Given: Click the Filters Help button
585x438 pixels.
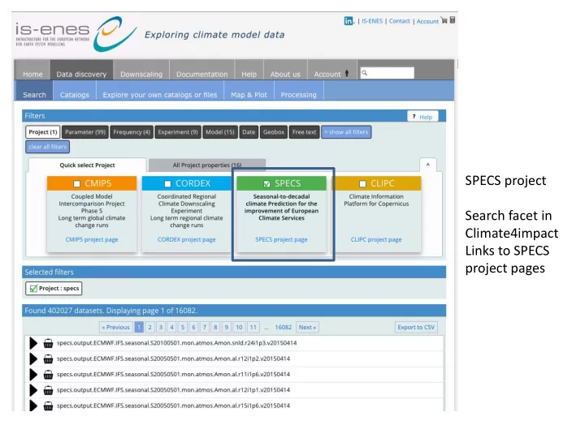Looking at the screenshot, I should [x=422, y=117].
